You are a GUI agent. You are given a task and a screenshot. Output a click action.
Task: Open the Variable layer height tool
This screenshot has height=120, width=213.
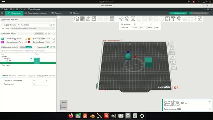click(112, 19)
